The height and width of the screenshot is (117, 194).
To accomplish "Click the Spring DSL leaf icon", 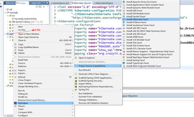I will pyautogui.click(x=76, y=90).
